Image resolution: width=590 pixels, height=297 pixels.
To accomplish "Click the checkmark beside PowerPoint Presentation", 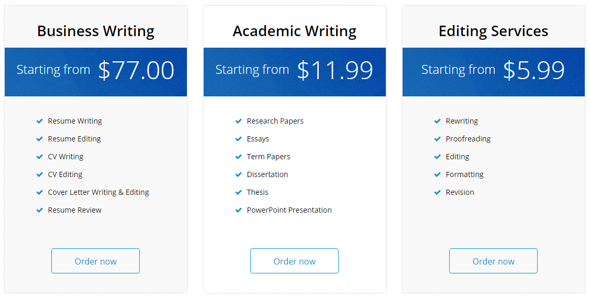I will pos(238,210).
